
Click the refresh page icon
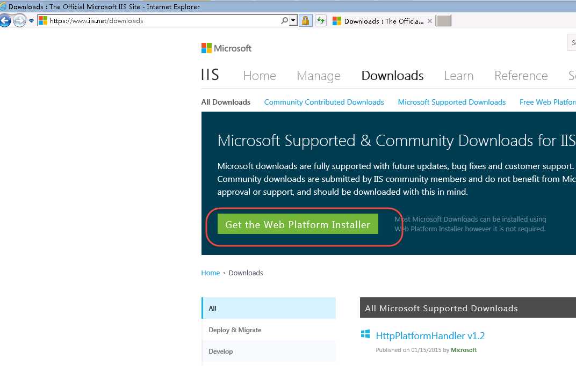pos(321,20)
